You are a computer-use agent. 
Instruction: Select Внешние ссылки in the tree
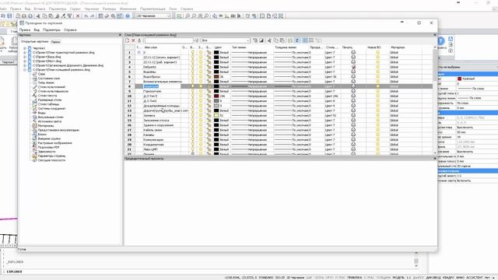(x=49, y=138)
